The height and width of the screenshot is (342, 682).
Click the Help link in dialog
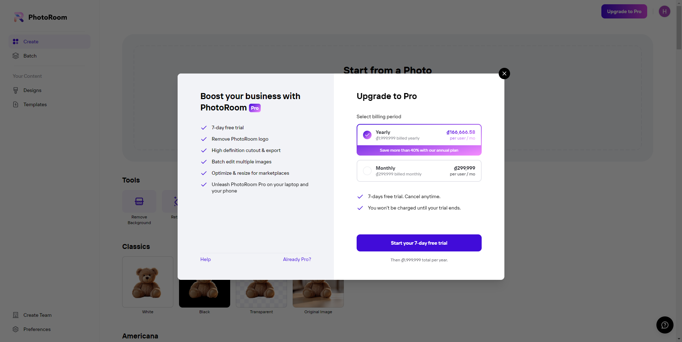206,259
